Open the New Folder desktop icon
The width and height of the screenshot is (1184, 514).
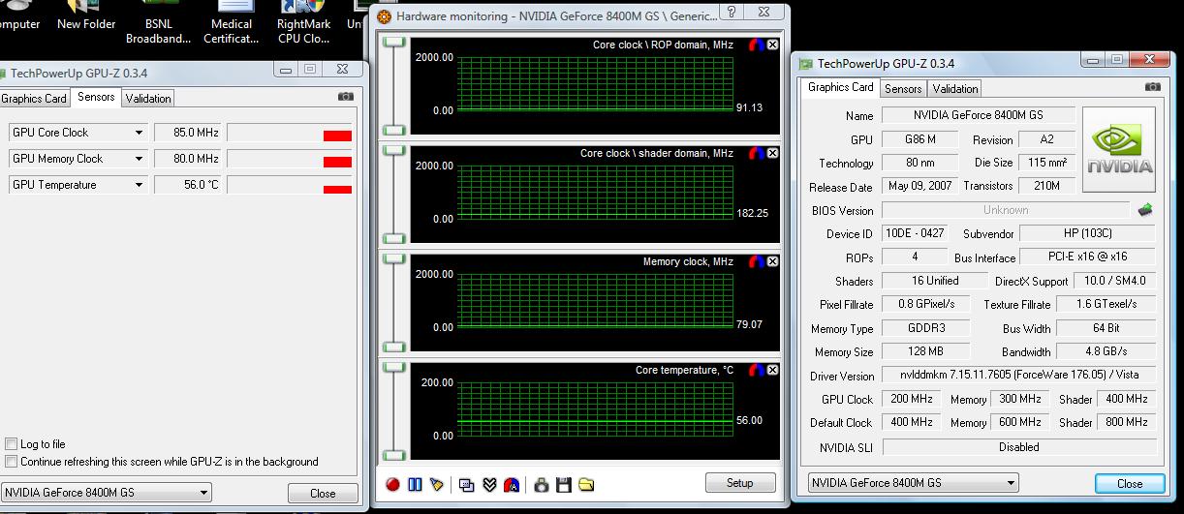[86, 16]
